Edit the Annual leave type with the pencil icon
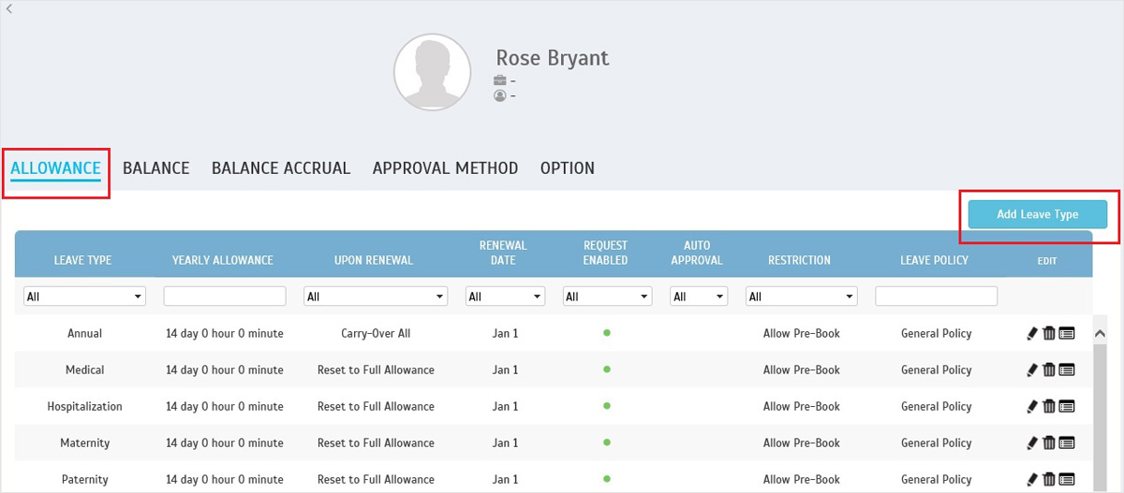The image size is (1124, 493). [x=1032, y=333]
